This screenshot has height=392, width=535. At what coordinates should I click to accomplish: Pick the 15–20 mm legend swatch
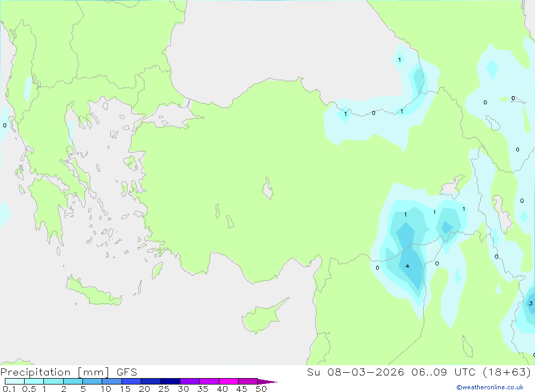131,381
